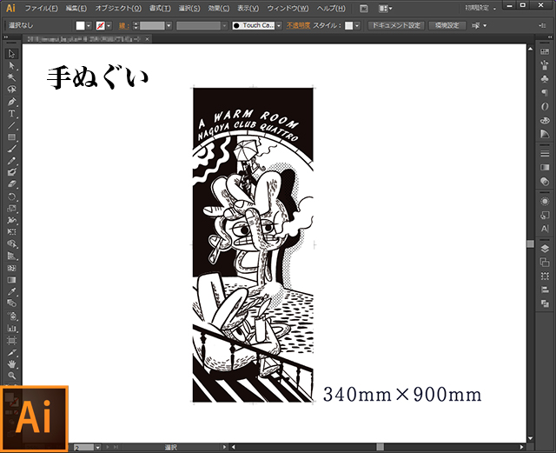Image resolution: width=556 pixels, height=453 pixels.
Task: Select the Eyedropper tool
Action: click(11, 292)
